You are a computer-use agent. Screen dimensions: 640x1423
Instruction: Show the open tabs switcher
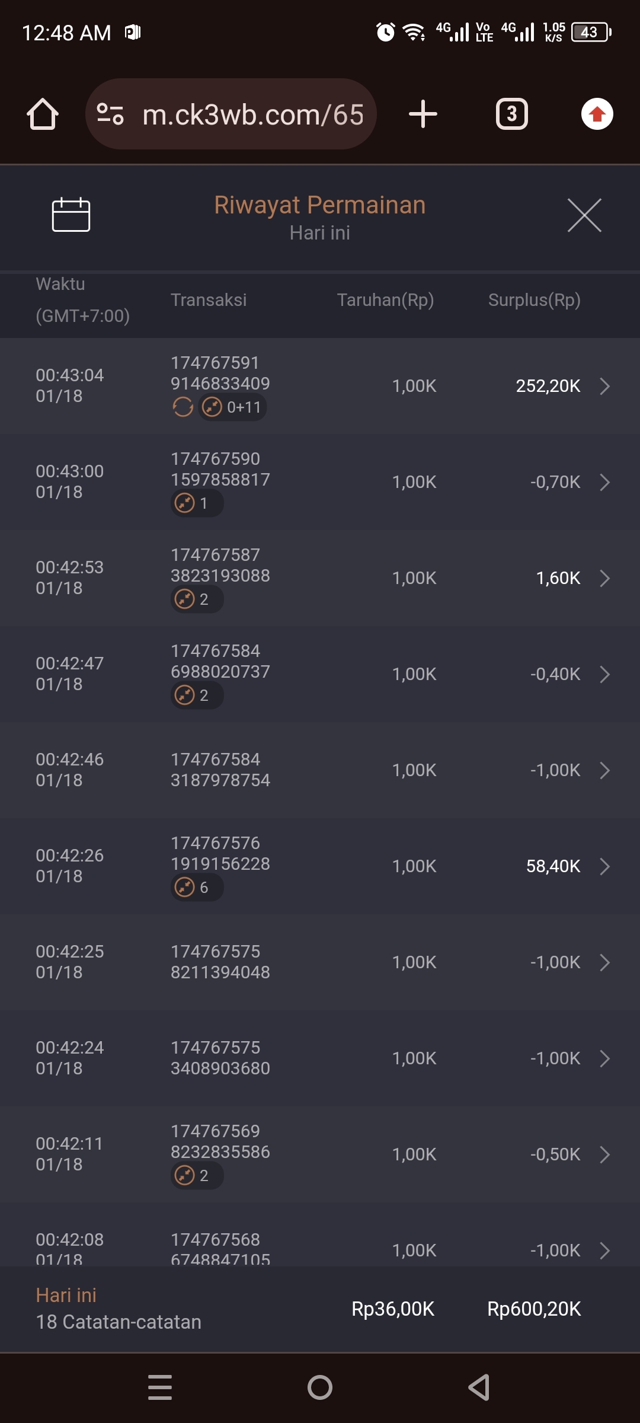(x=511, y=114)
